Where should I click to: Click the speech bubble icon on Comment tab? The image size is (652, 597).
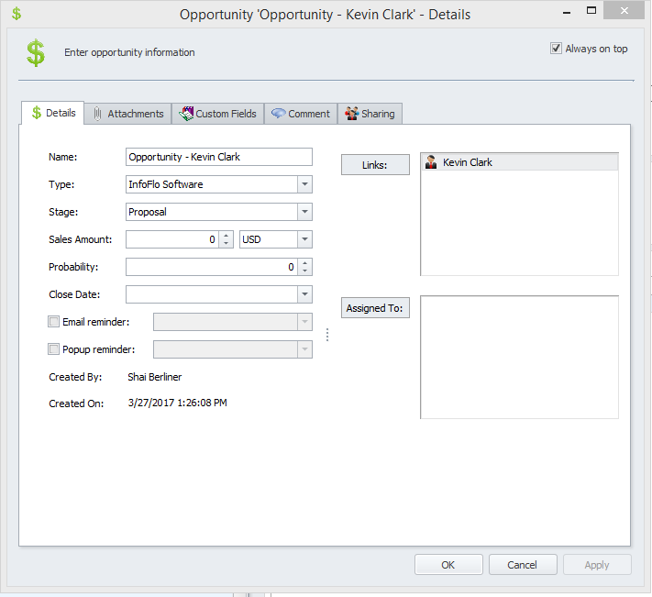278,114
